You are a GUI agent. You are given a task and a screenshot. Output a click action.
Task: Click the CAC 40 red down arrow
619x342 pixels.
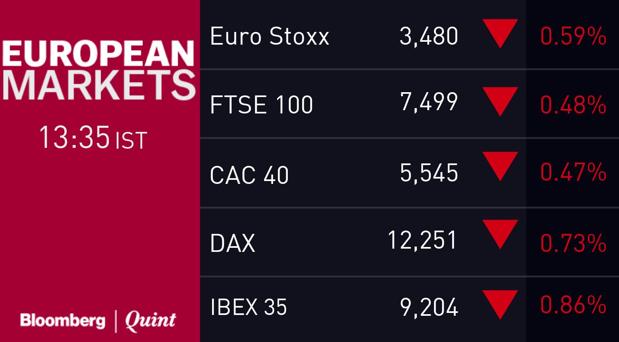tap(500, 165)
